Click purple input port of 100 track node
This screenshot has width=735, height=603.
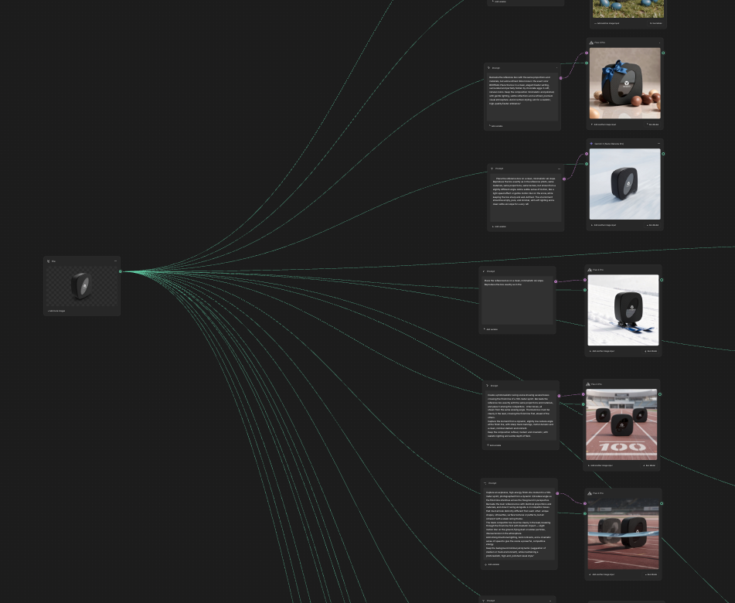[x=584, y=394]
